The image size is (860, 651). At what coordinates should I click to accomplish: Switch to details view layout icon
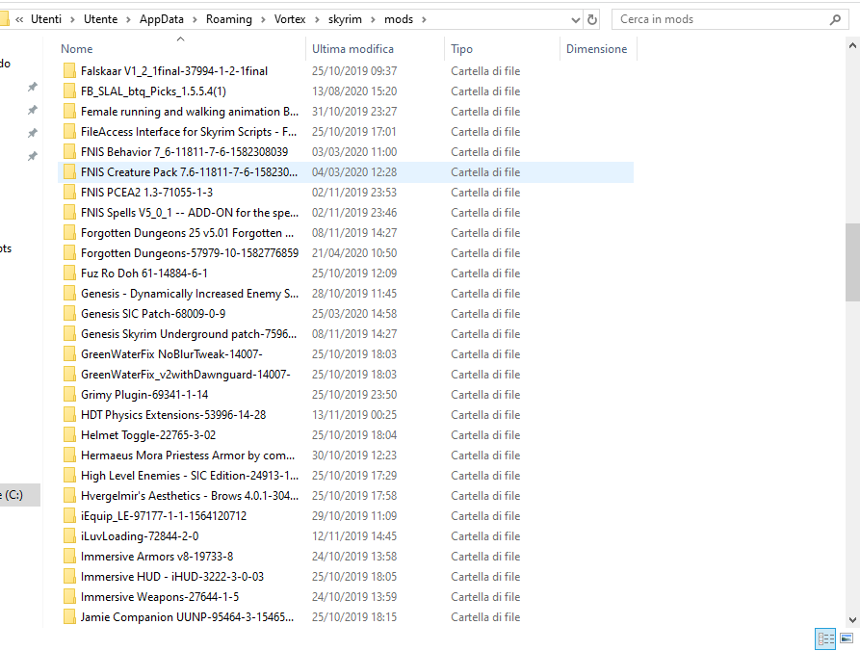tap(825, 638)
